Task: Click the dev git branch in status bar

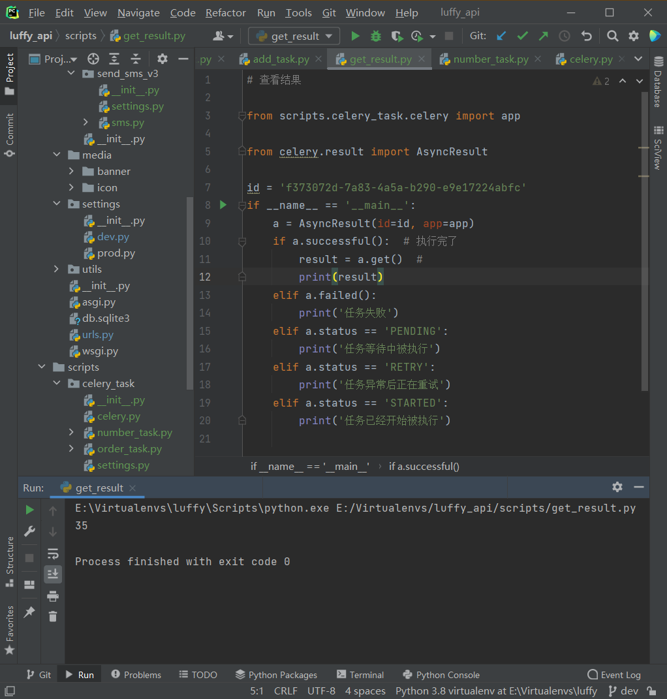Action: point(623,691)
